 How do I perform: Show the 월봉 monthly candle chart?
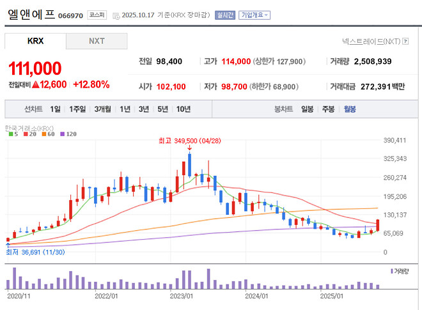[x=350, y=109]
